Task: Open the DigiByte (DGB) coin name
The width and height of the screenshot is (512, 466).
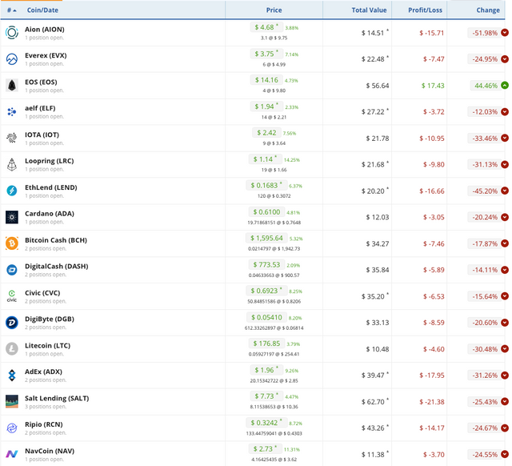Action: 50,319
